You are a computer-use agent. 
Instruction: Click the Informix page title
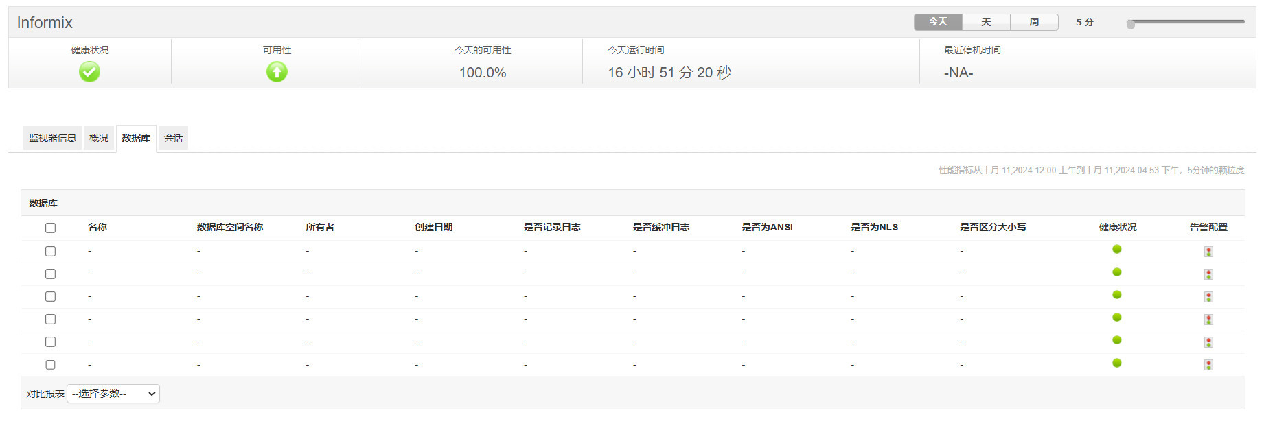coord(45,23)
